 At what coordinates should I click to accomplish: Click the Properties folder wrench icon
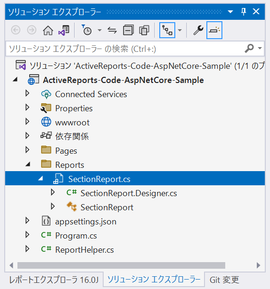coord(46,108)
